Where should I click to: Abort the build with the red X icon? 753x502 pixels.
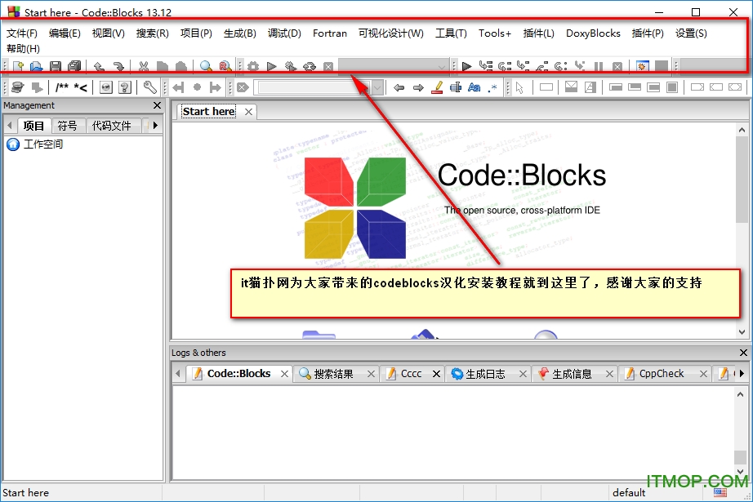pyautogui.click(x=328, y=66)
